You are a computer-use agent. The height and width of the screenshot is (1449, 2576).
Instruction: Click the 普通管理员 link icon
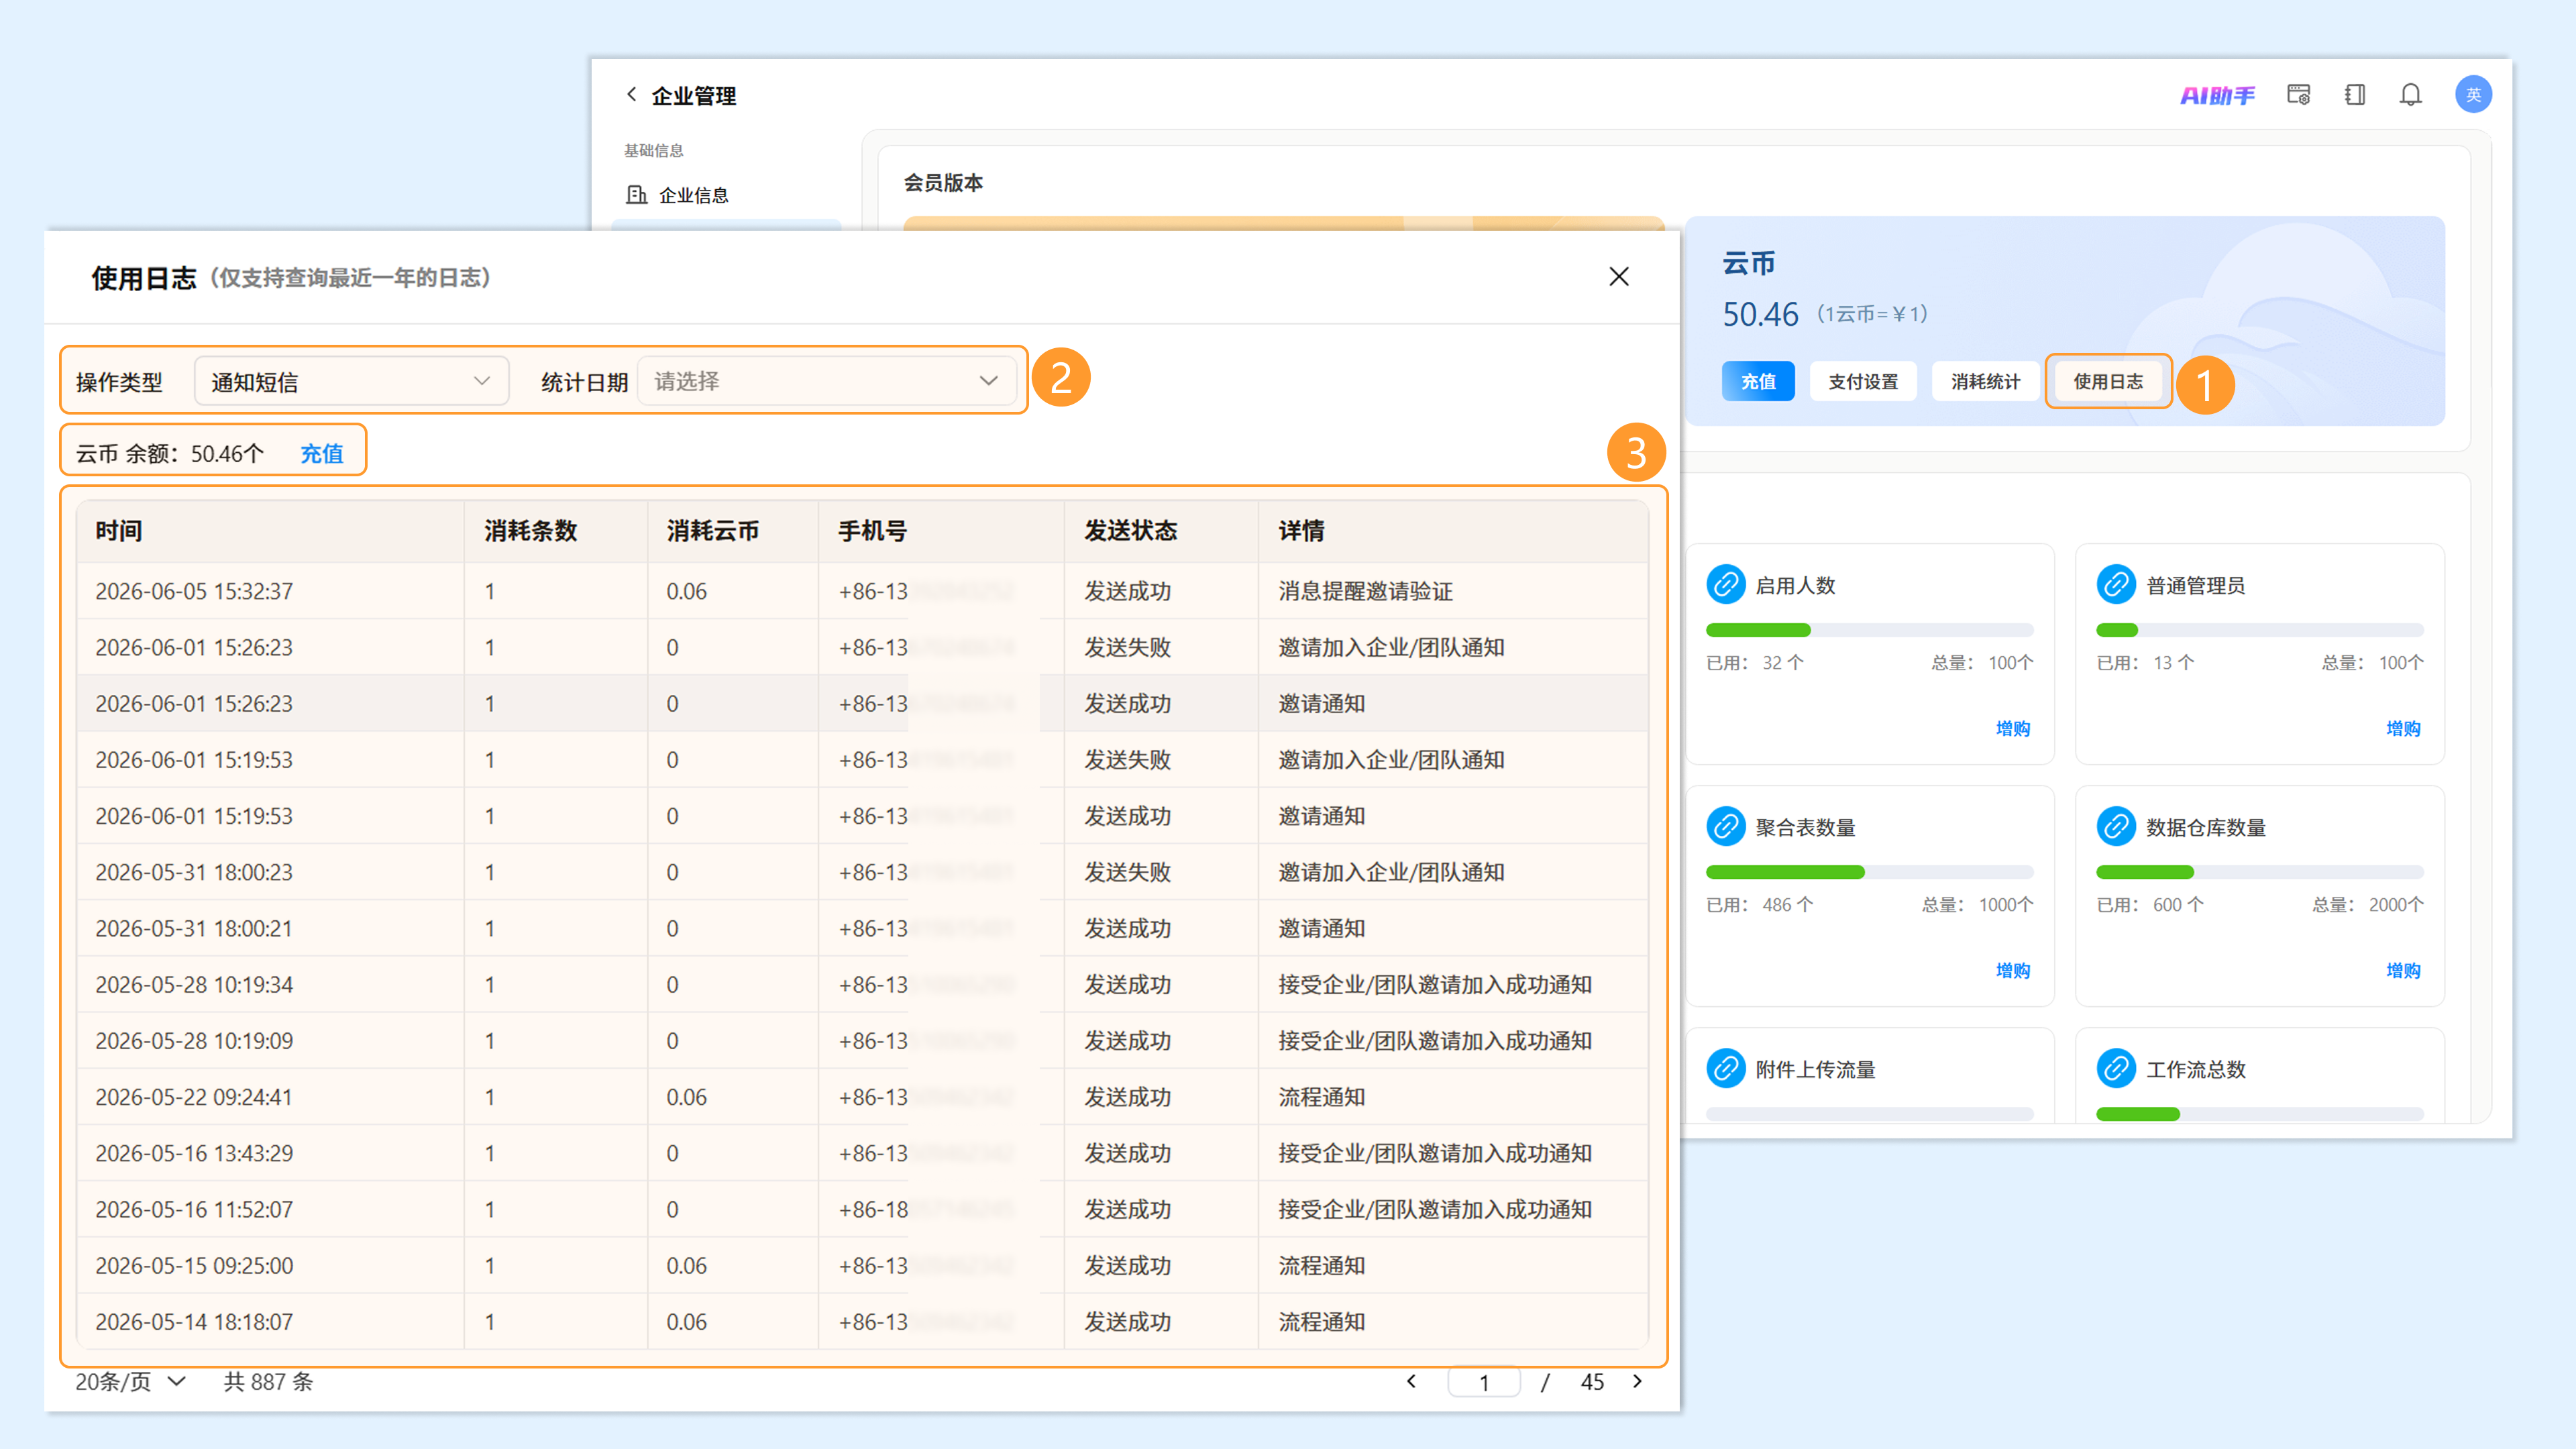(2116, 585)
